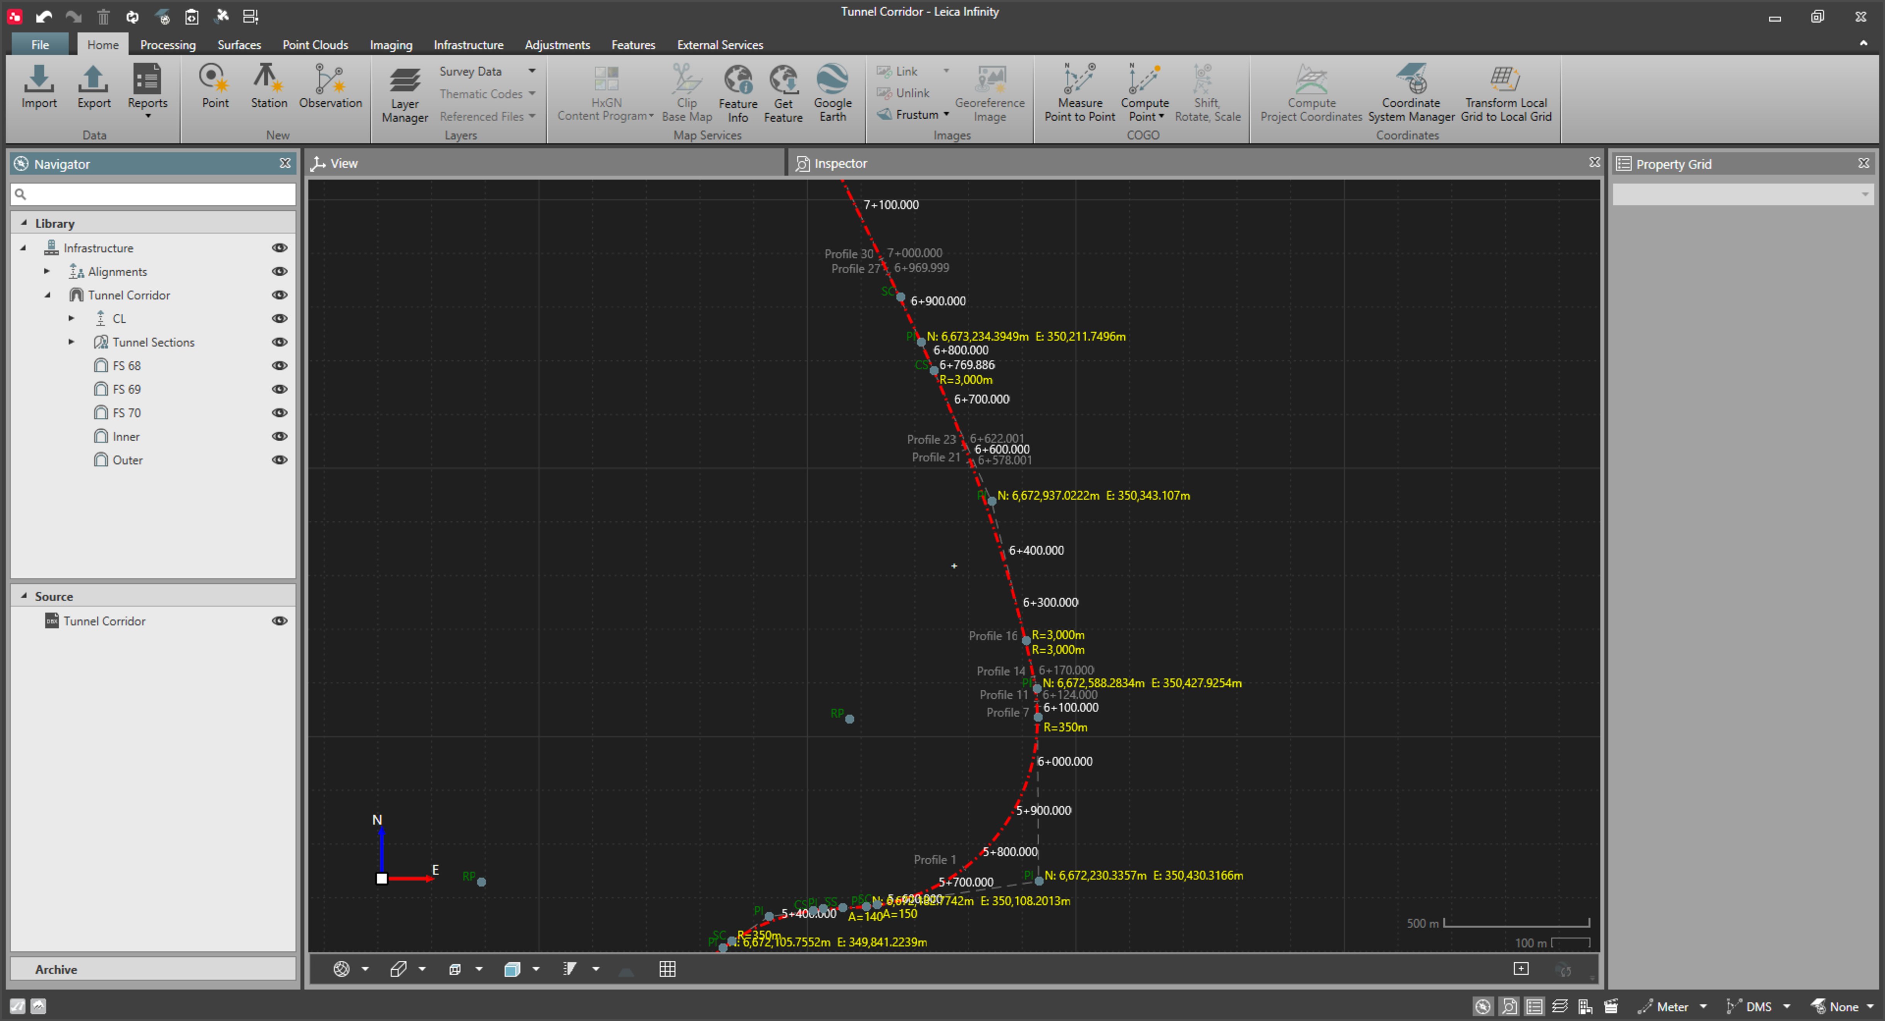
Task: Click the Get Feature tool
Action: 783,93
